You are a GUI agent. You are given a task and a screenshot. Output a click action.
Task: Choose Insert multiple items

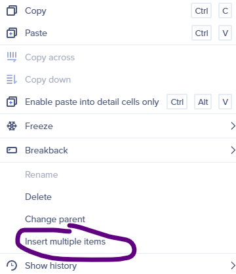(x=65, y=242)
